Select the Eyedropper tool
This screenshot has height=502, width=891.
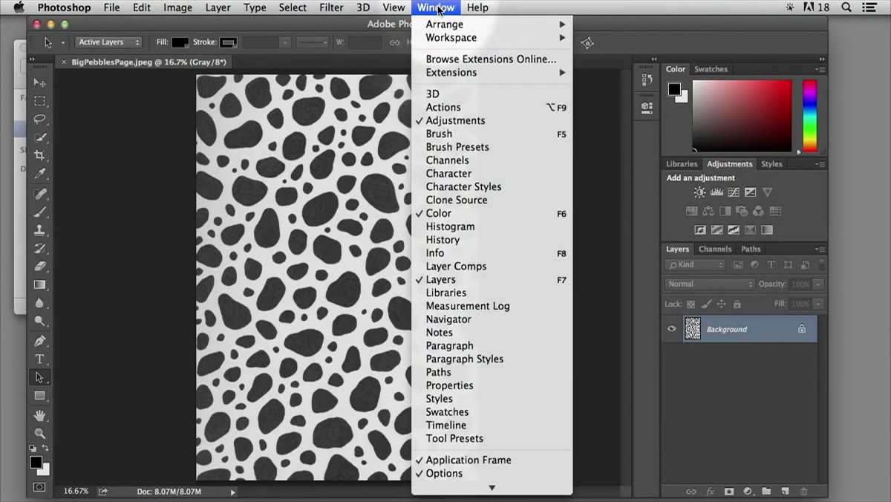40,175
